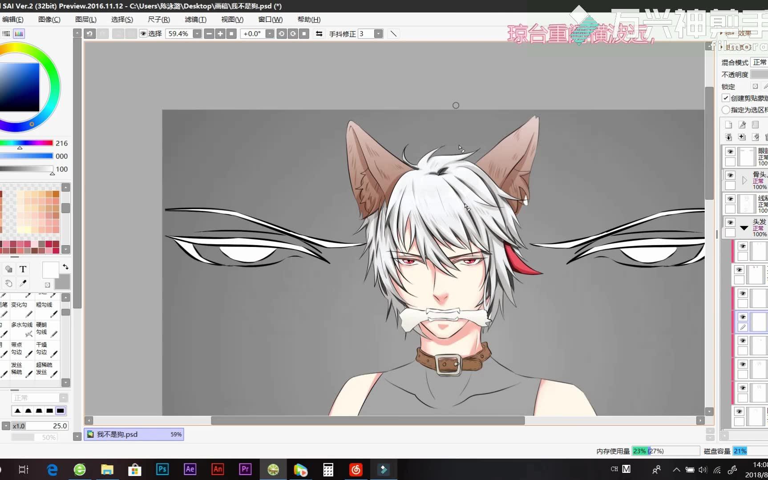
Task: Zoom in with the plus button
Action: click(220, 34)
